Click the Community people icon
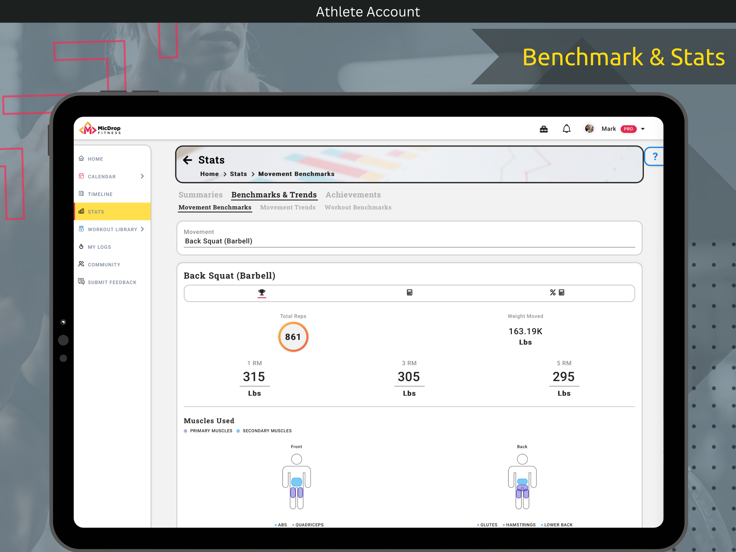The width and height of the screenshot is (736, 552). (x=81, y=264)
